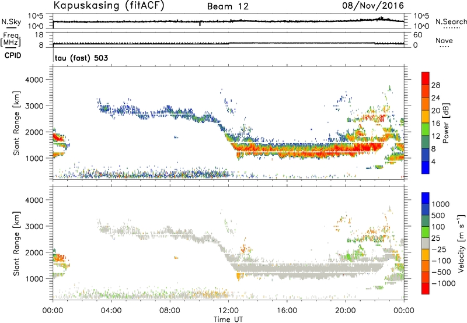Click the gray velocity band near 16:00
The height and width of the screenshot is (323, 467).
[287, 269]
